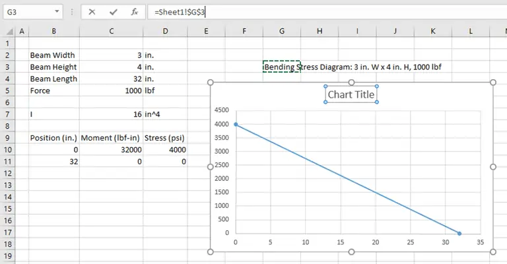Click the 'Position (in.)' header cell
The height and width of the screenshot is (264, 507).
(x=54, y=138)
